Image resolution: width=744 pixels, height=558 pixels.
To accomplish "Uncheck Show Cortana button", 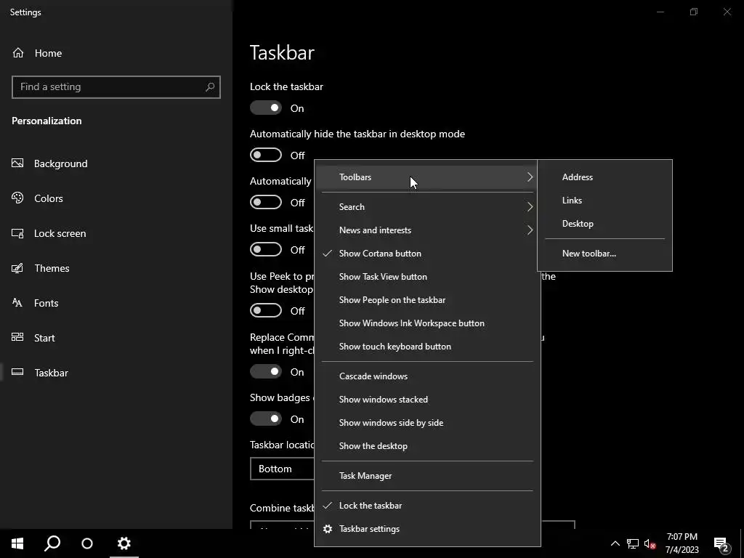I will pos(427,254).
